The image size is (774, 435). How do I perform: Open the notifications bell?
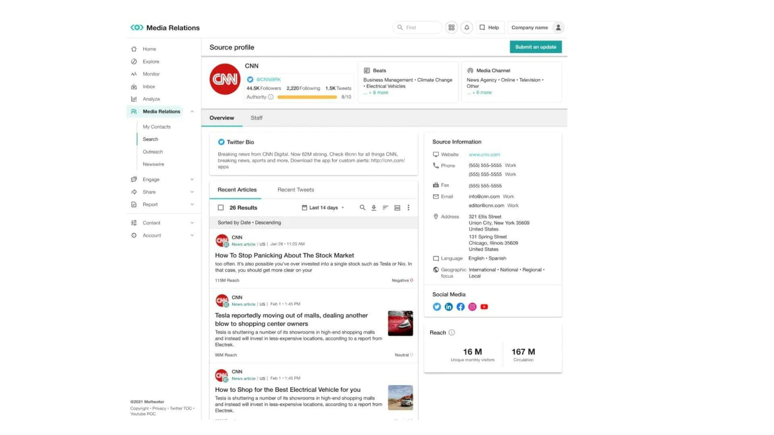[x=467, y=27]
